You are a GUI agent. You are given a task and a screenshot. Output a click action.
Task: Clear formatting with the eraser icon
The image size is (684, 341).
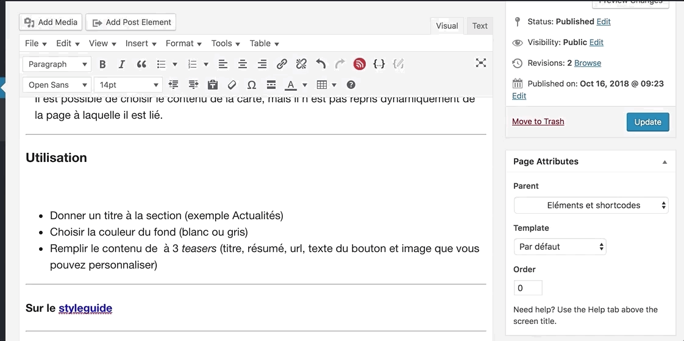pos(232,85)
